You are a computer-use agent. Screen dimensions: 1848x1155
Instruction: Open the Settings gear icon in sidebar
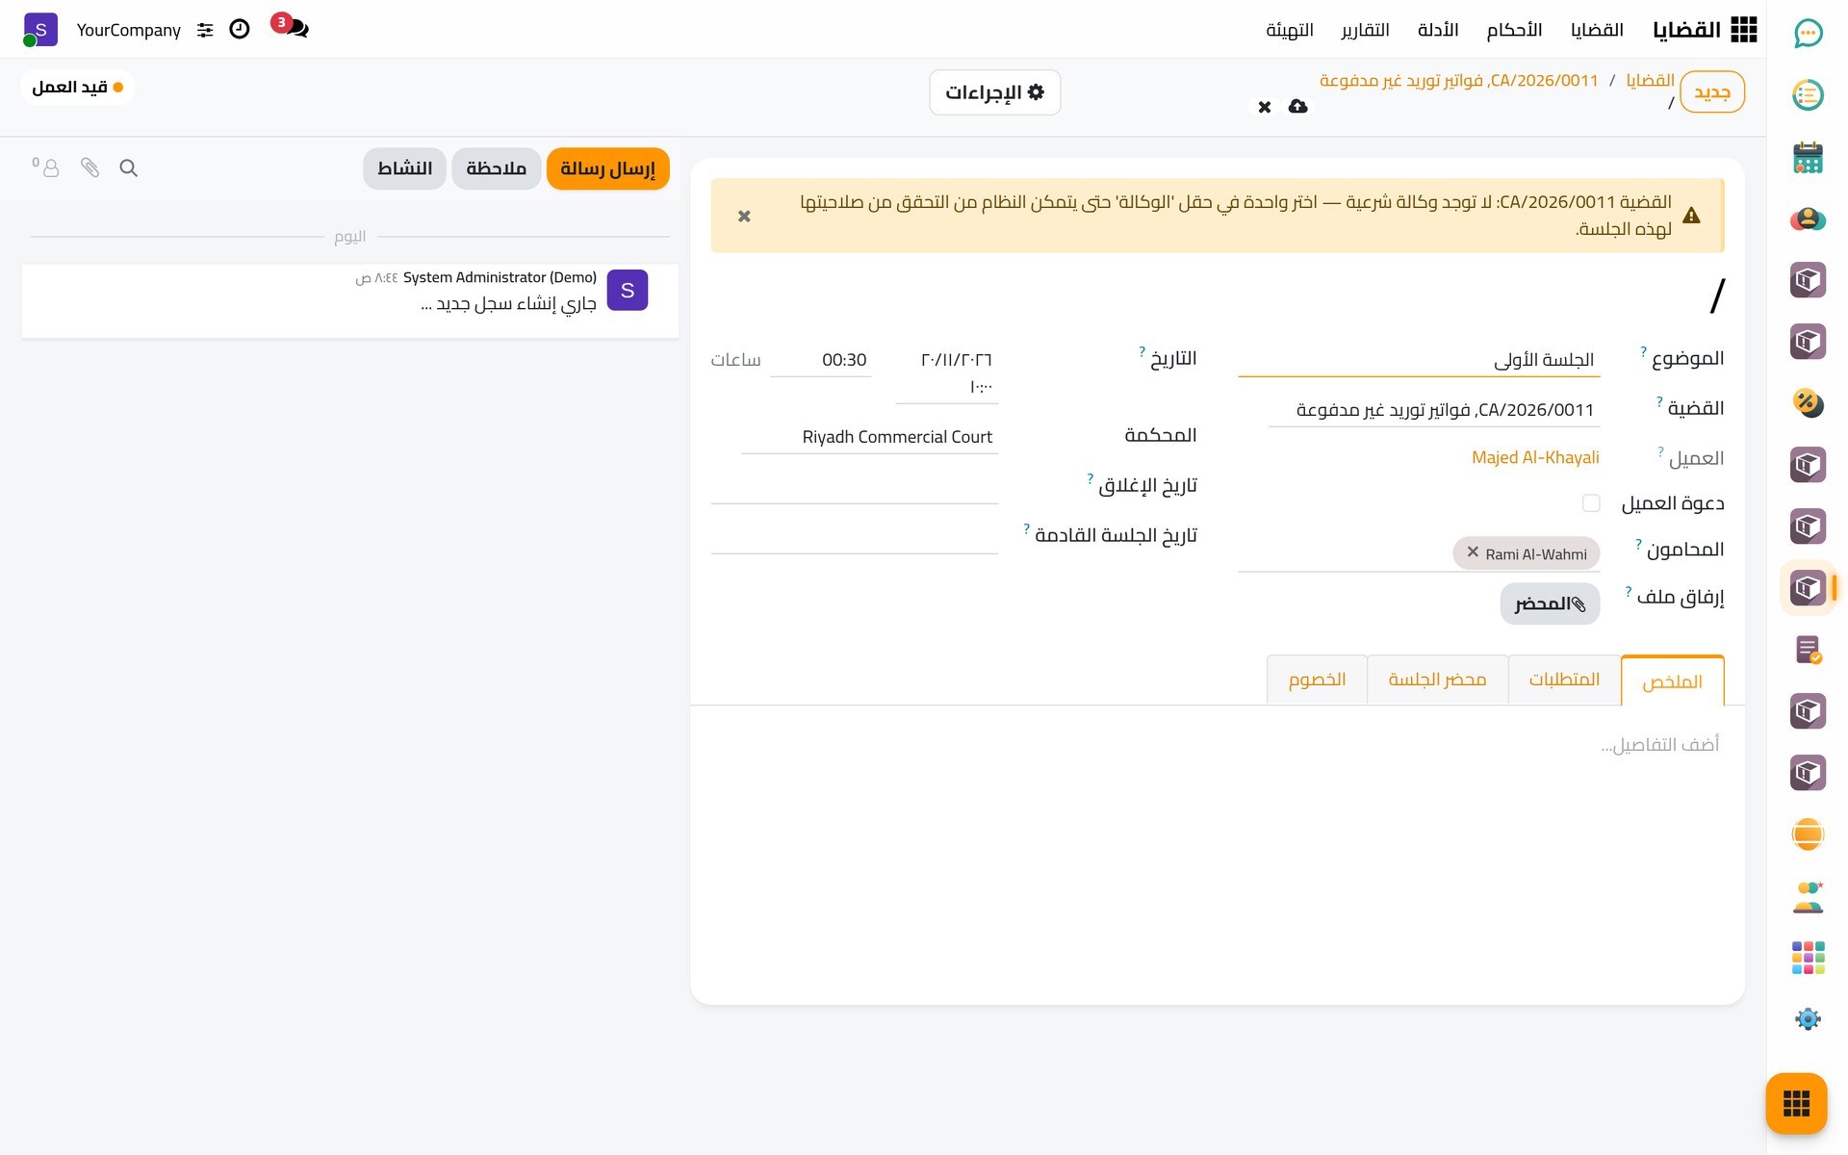pyautogui.click(x=1808, y=1019)
